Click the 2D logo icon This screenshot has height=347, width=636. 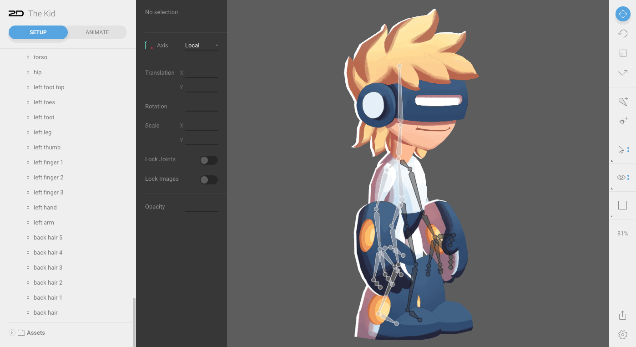16,14
